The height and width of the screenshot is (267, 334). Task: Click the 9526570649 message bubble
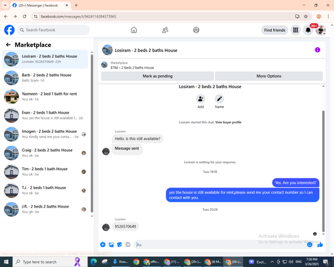pos(125,226)
